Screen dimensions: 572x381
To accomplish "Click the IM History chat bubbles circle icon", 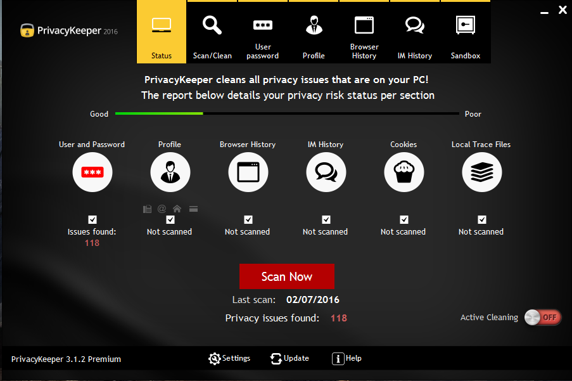I will [x=326, y=172].
